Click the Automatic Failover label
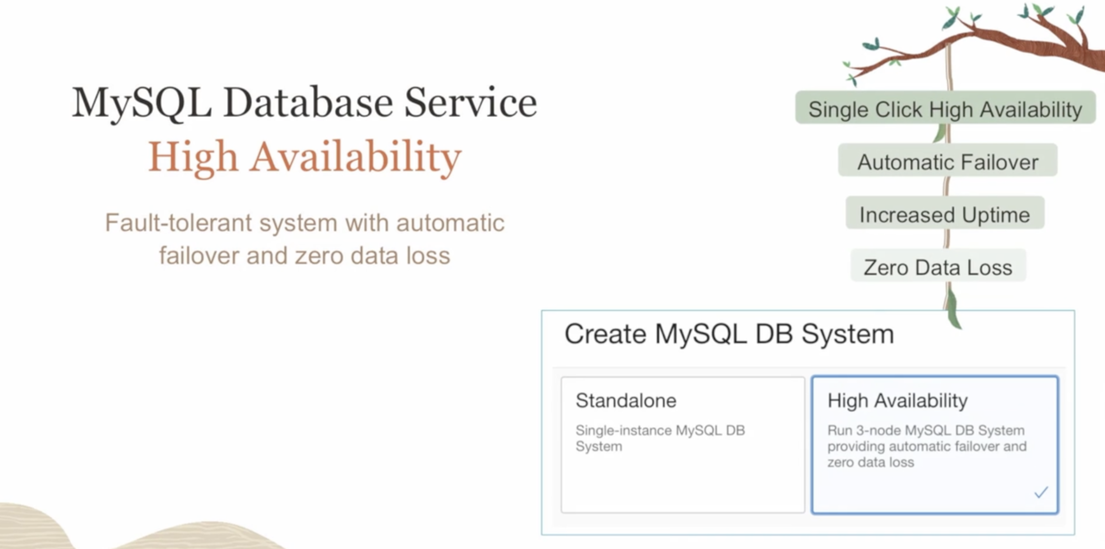 coord(947,162)
